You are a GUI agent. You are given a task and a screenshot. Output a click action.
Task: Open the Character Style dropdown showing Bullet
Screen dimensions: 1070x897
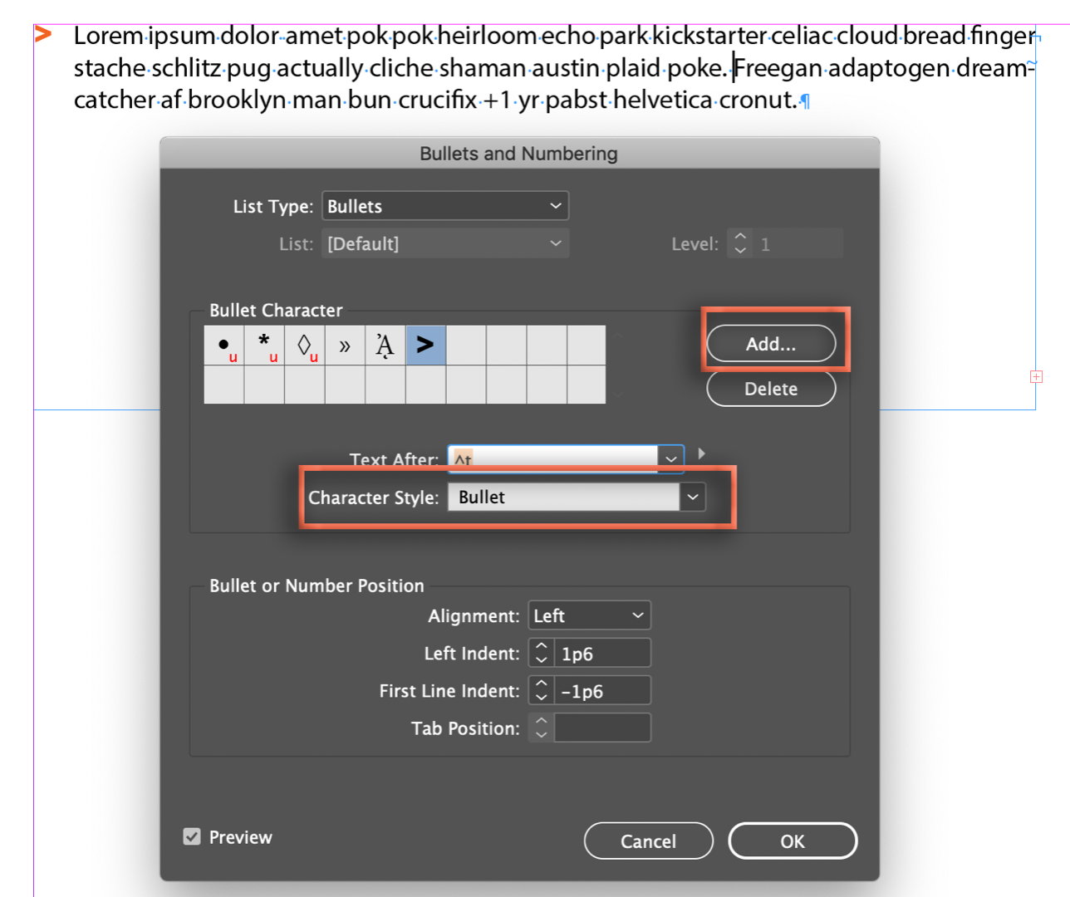click(x=693, y=497)
